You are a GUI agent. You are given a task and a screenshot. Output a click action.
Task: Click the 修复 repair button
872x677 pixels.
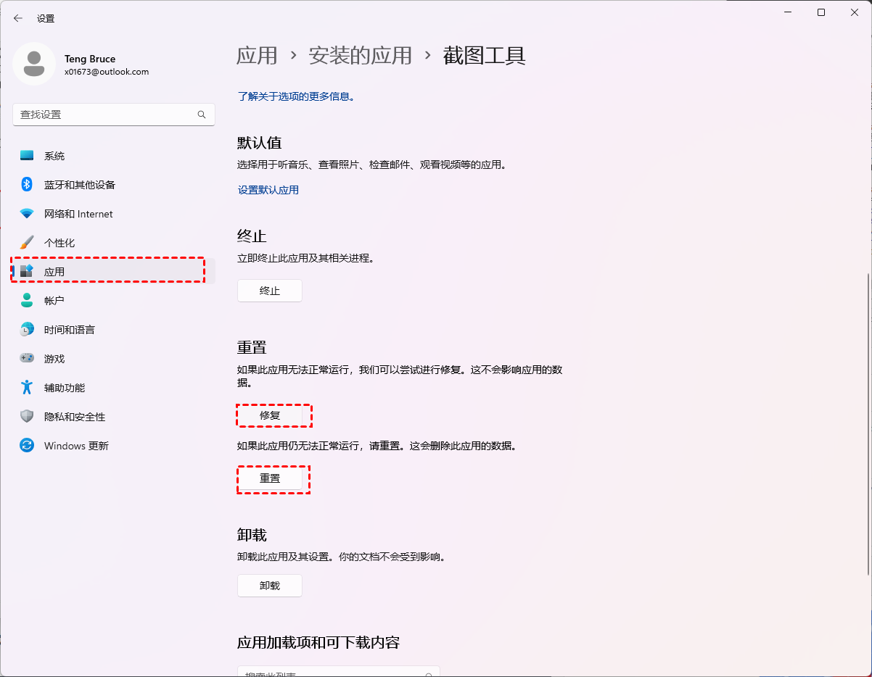(270, 415)
